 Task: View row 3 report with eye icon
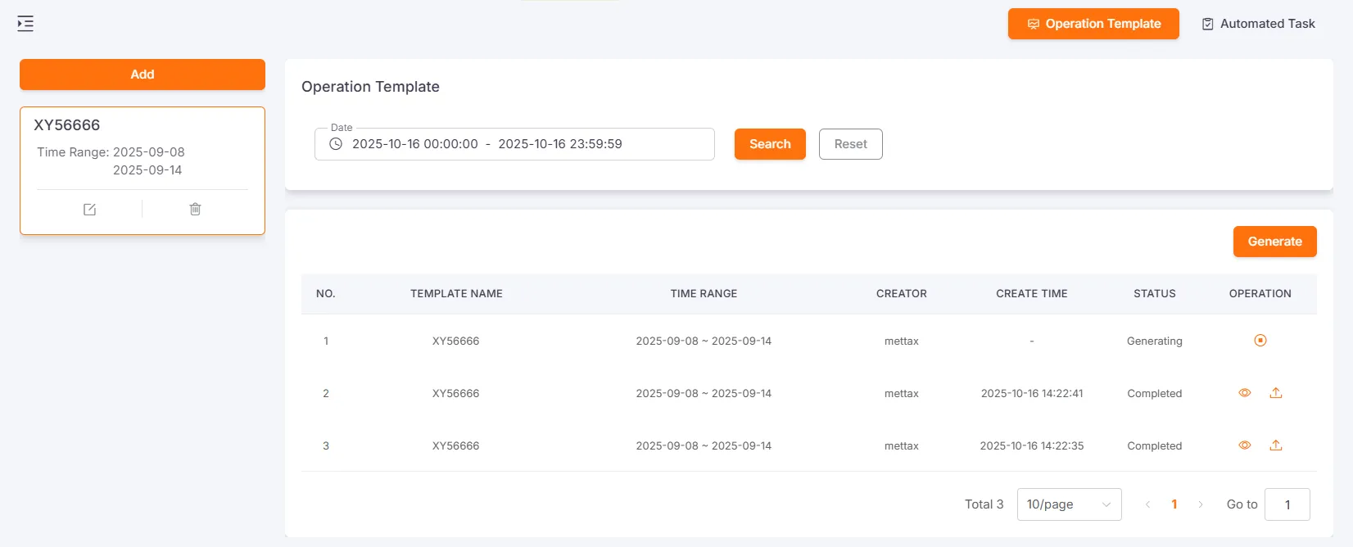1244,445
